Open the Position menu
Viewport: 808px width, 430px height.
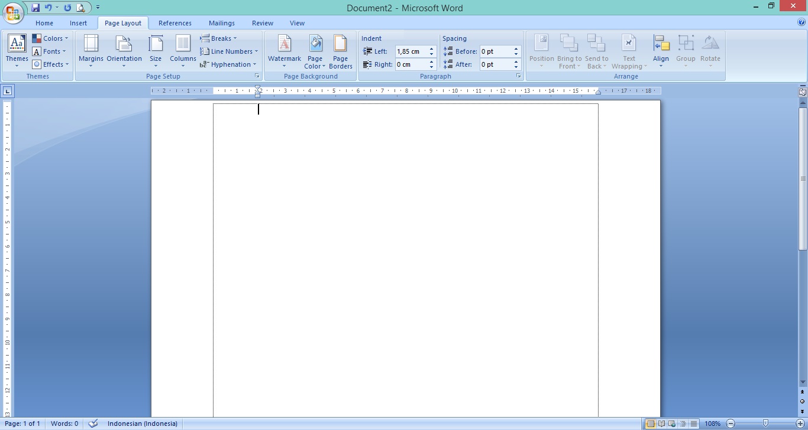pos(542,51)
